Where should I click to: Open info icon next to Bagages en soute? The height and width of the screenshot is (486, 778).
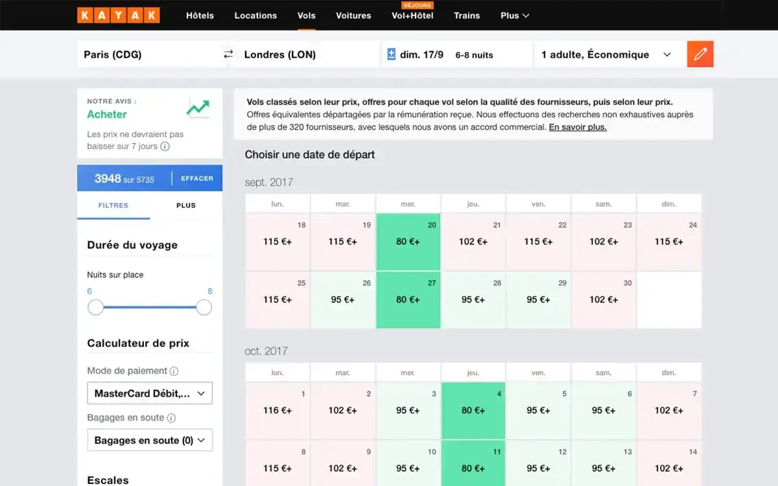tap(171, 418)
